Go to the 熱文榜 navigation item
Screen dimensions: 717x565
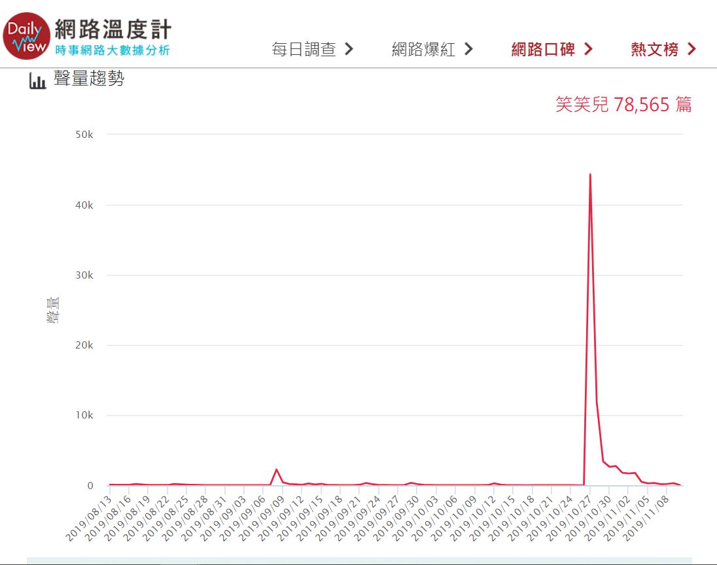pyautogui.click(x=654, y=49)
